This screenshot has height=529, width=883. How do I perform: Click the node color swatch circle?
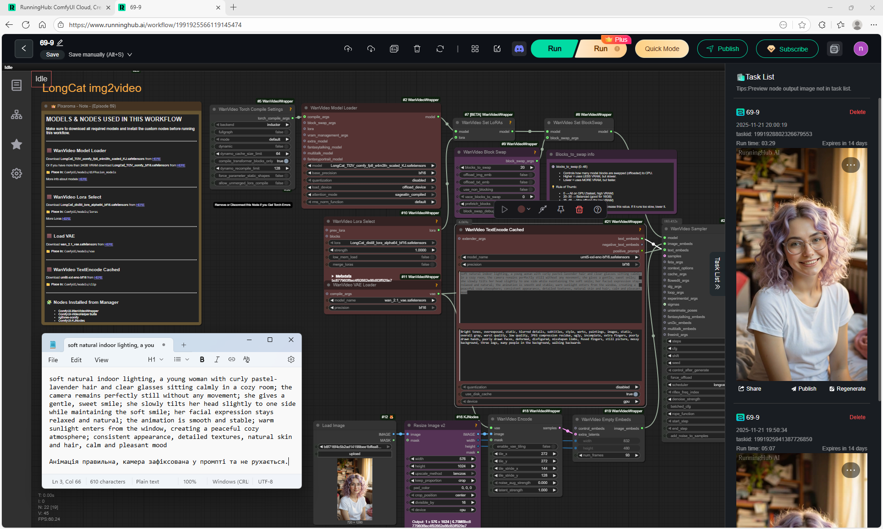521,210
